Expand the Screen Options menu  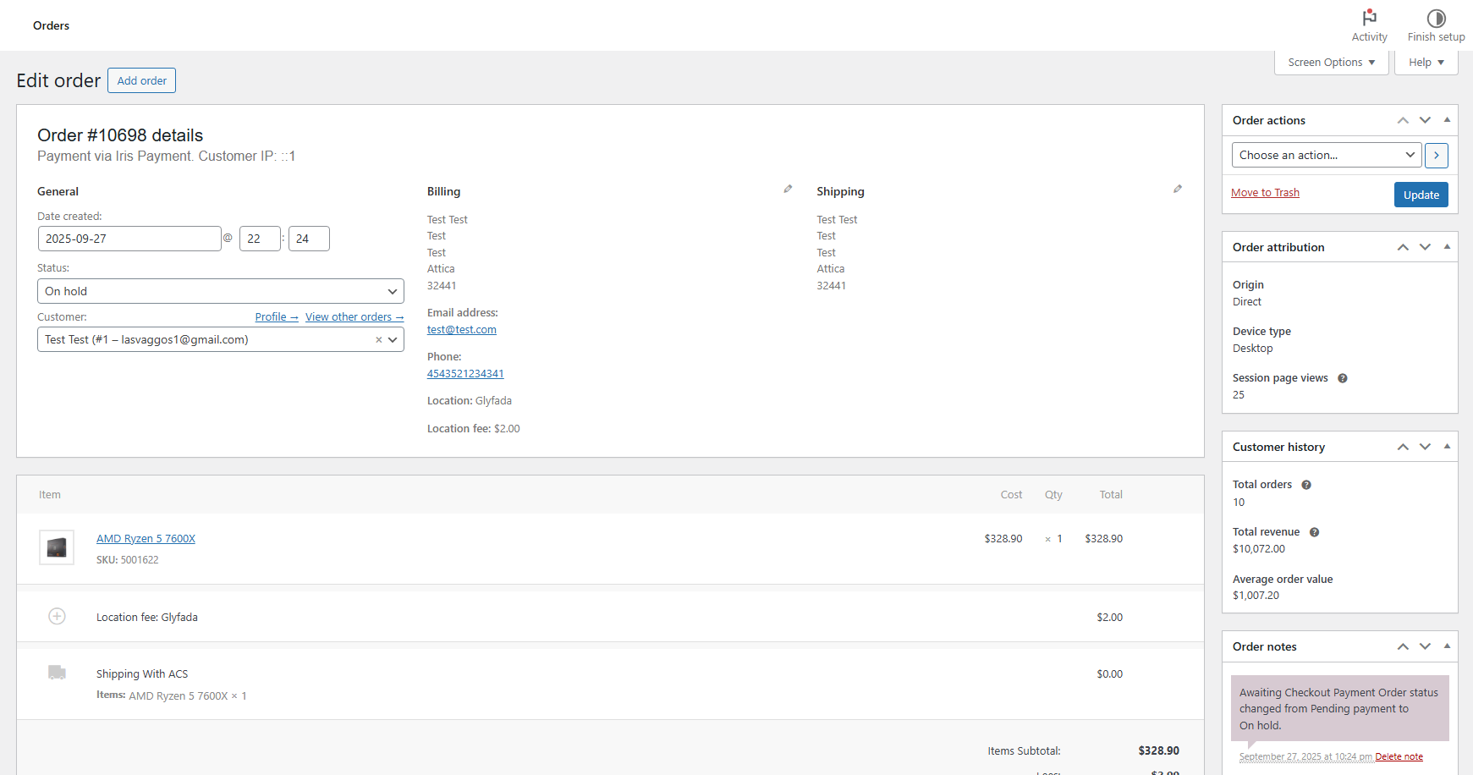tap(1331, 63)
